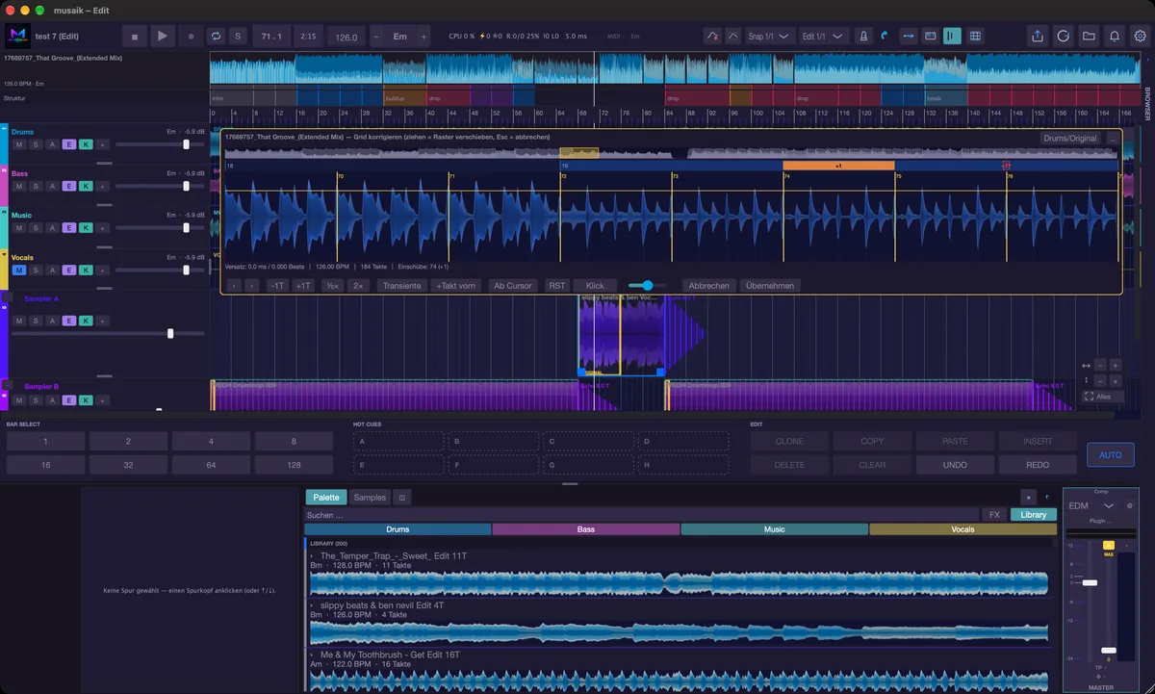Toggle the A button on Music track
Screen dimensions: 1155x694
[x=52, y=228]
